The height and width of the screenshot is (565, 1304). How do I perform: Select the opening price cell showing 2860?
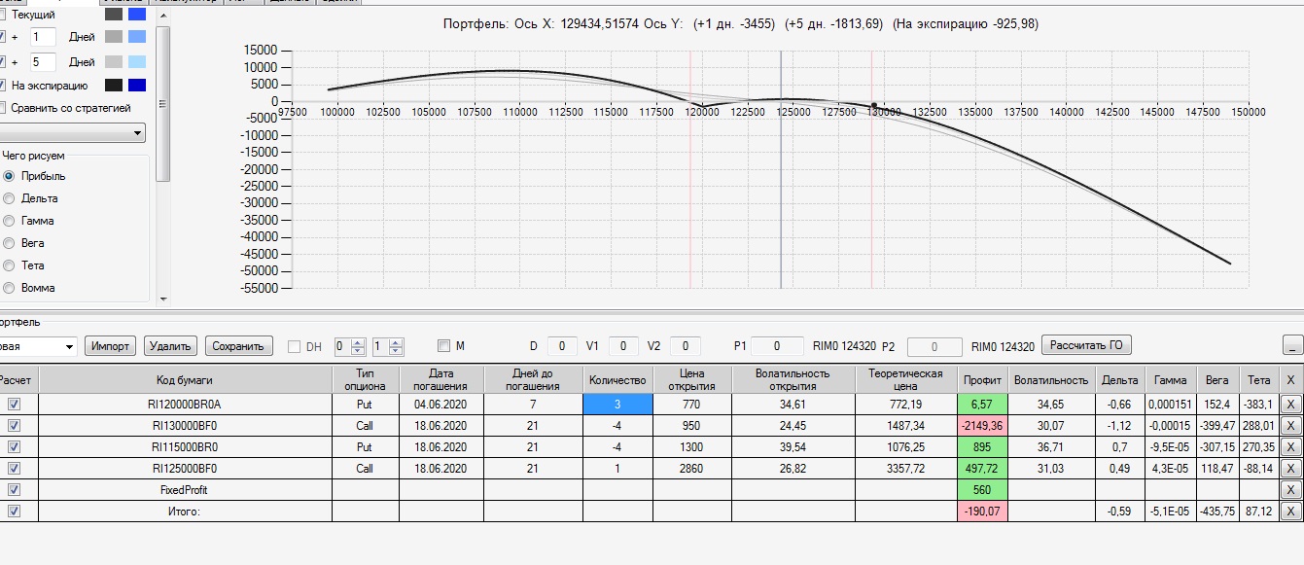point(692,468)
